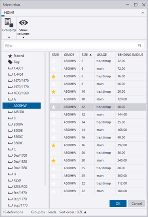Star the size 6 main row
The height and width of the screenshot is (217, 148).
53,69
